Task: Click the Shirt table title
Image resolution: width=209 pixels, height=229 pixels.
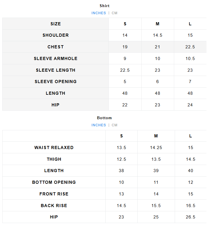Action: (104, 6)
